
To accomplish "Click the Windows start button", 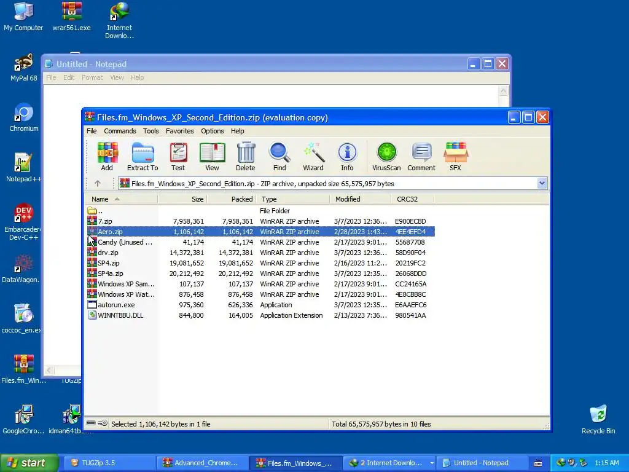I will pyautogui.click(x=29, y=463).
